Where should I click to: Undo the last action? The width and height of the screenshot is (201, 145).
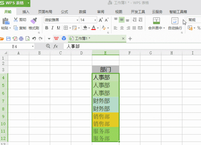tap(34, 38)
